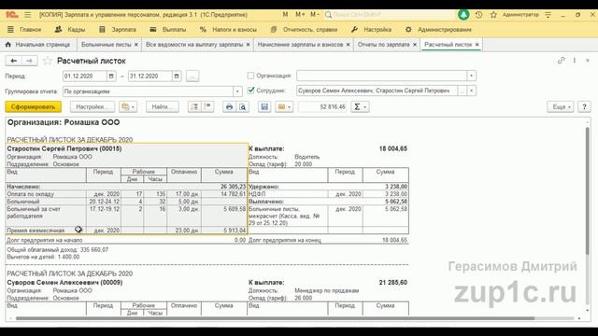
Task: Click the M memory button in title bar
Action: tap(285, 15)
